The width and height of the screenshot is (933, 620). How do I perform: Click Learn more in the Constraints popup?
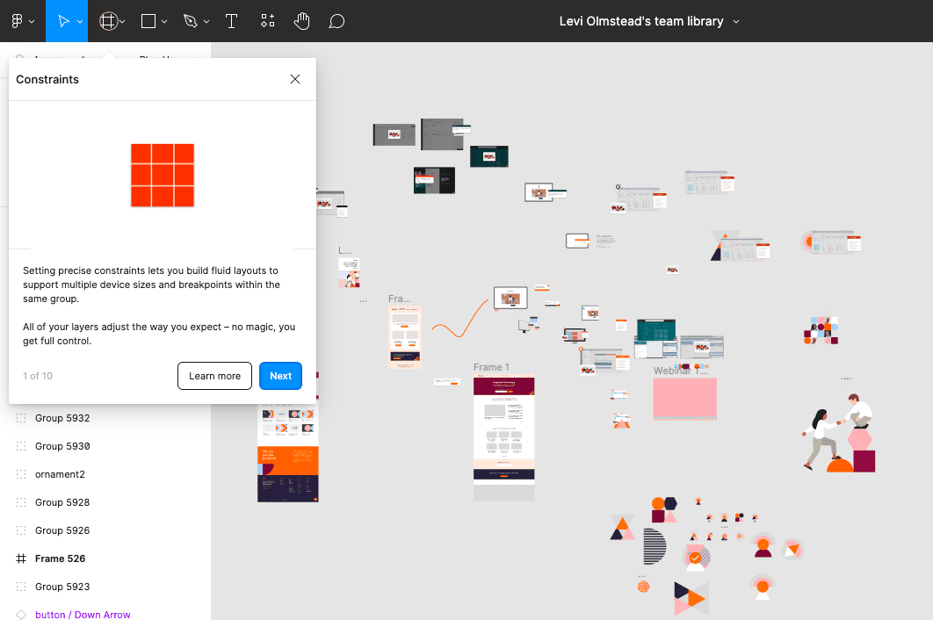pyautogui.click(x=214, y=376)
